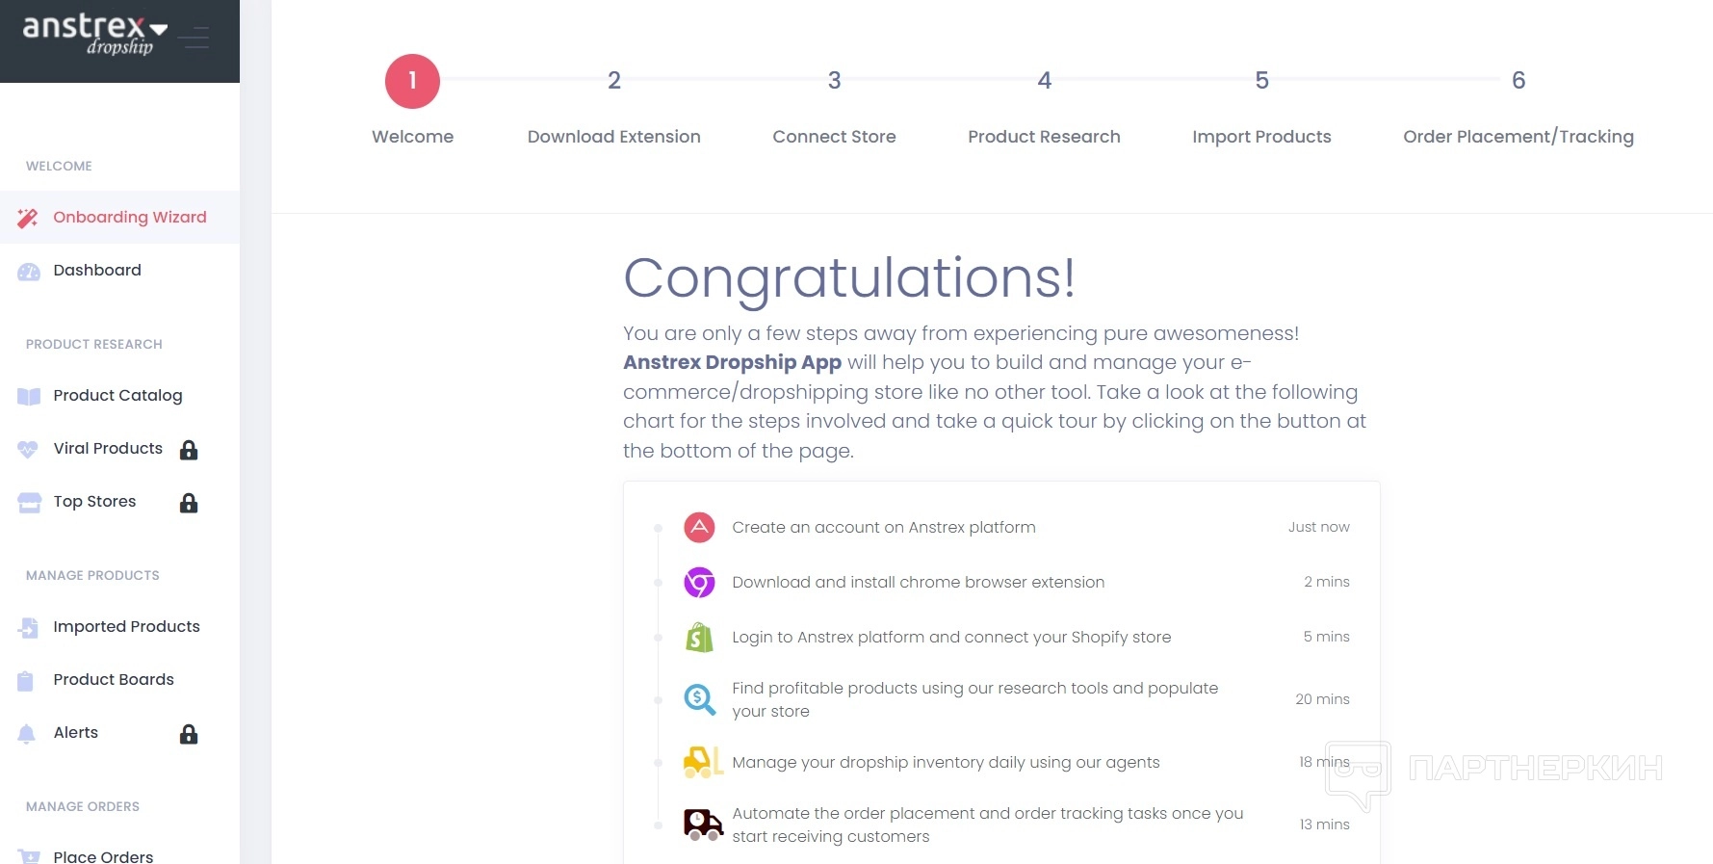Jump to step 2 Download Extension

point(614,81)
